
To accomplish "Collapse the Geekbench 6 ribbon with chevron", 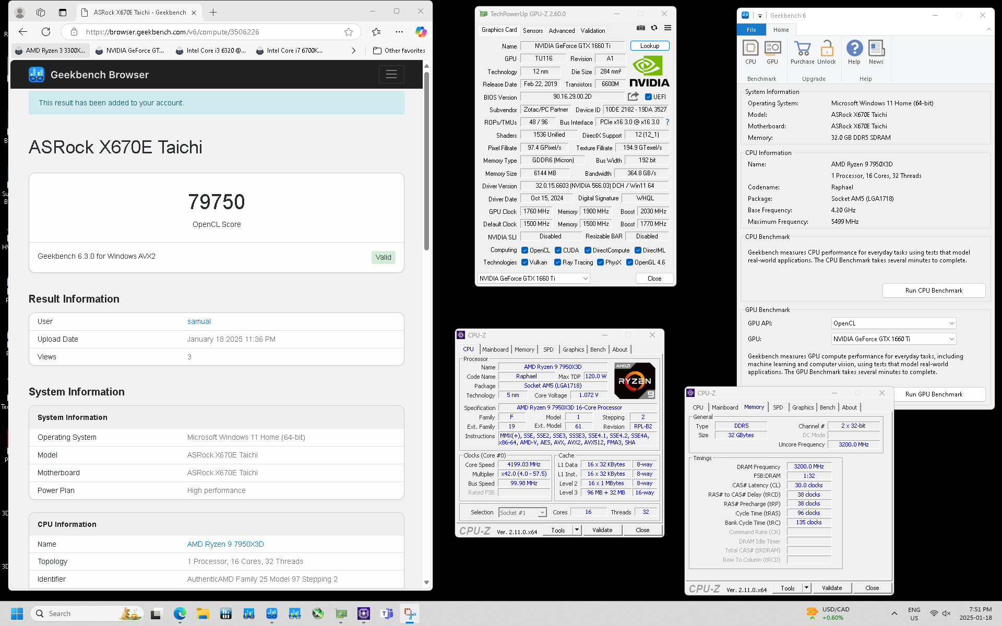I will pos(988,30).
